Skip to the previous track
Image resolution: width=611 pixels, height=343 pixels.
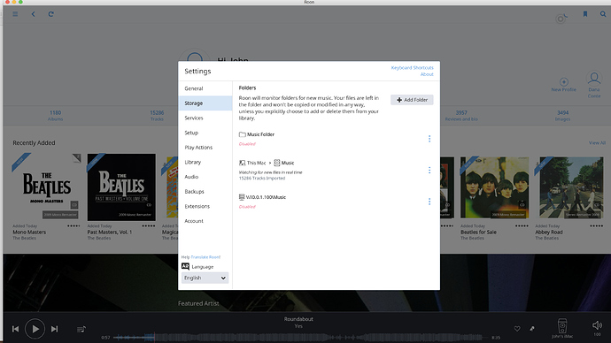pyautogui.click(x=16, y=329)
